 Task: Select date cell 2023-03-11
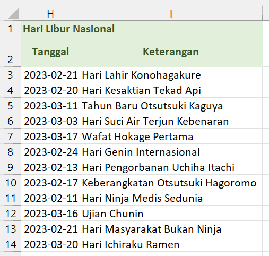(50, 105)
